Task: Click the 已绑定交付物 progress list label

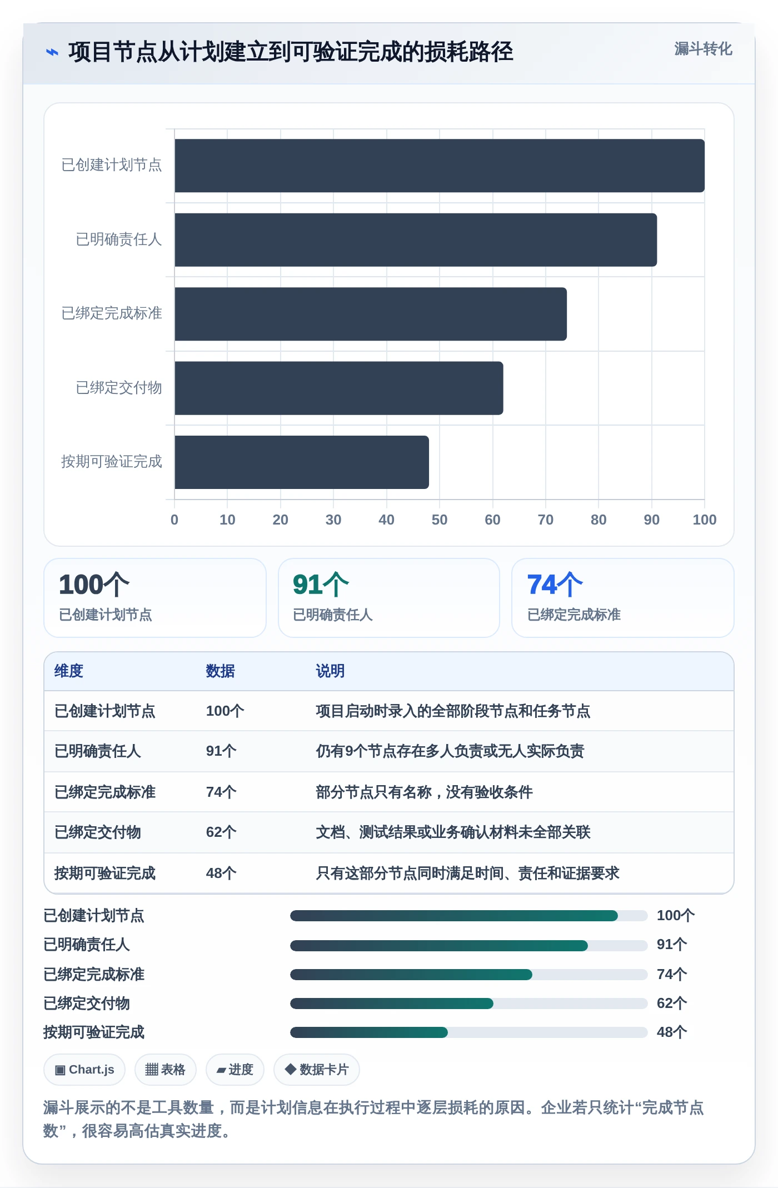Action: (x=87, y=1003)
